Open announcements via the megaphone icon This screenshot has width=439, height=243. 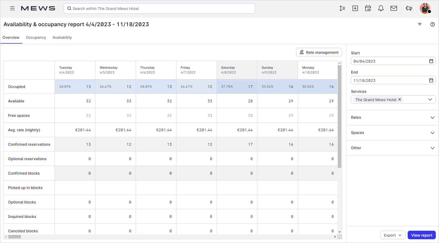(409, 8)
